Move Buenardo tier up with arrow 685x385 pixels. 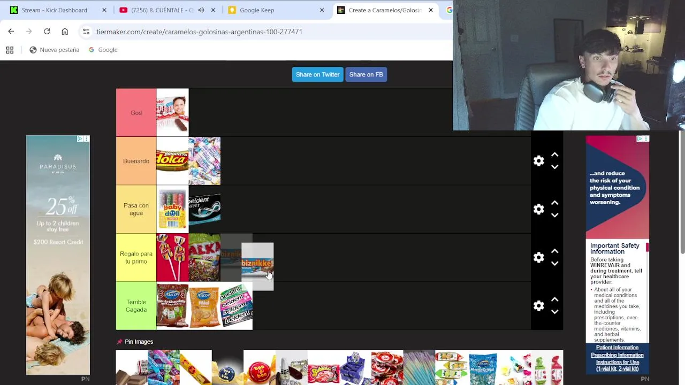pyautogui.click(x=554, y=155)
